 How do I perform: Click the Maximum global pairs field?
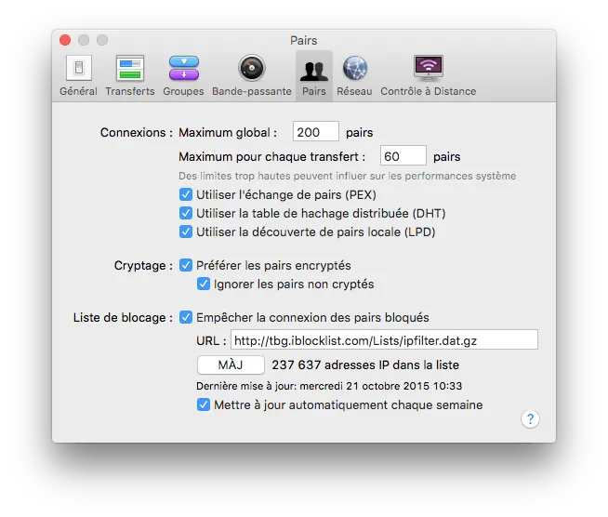point(316,131)
